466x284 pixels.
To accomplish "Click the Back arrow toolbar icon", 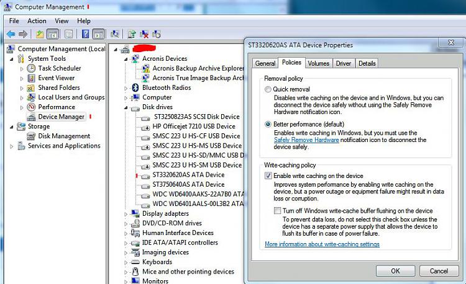I will 11,34.
